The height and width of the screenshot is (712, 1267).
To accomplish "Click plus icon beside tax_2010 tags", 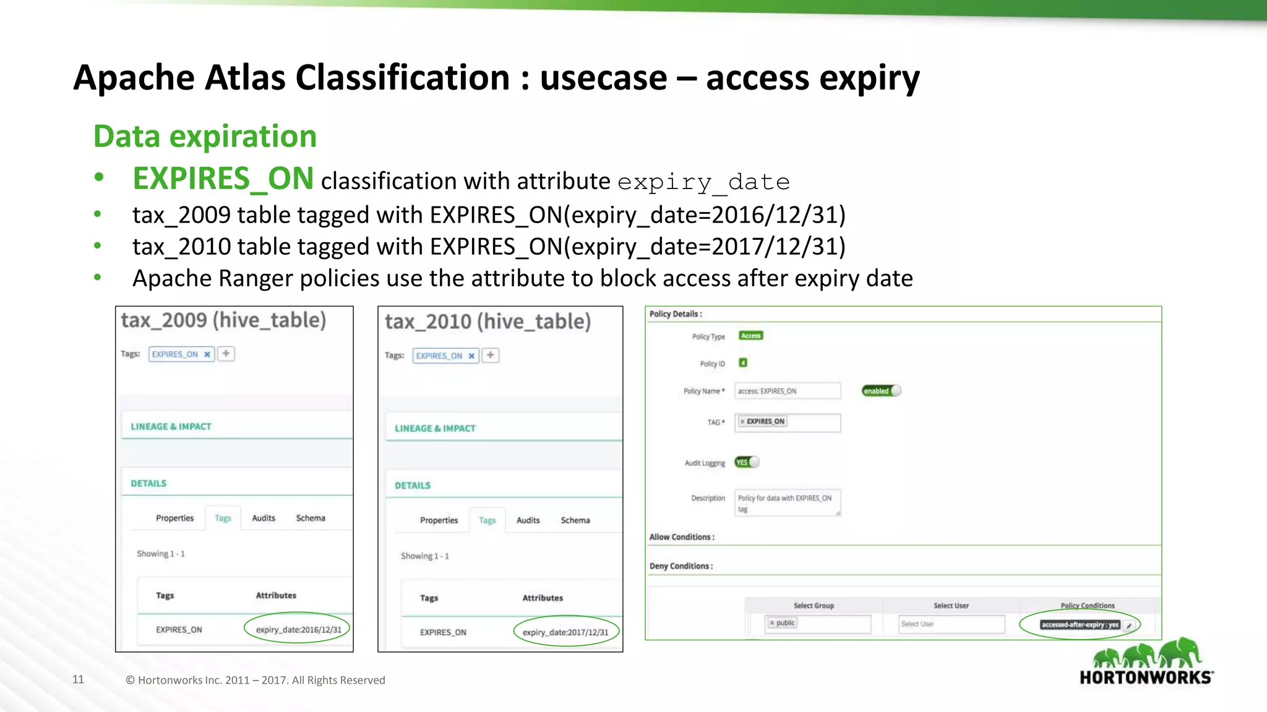I will tap(491, 355).
